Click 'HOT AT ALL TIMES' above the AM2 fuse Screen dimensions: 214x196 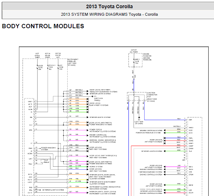[134, 51]
